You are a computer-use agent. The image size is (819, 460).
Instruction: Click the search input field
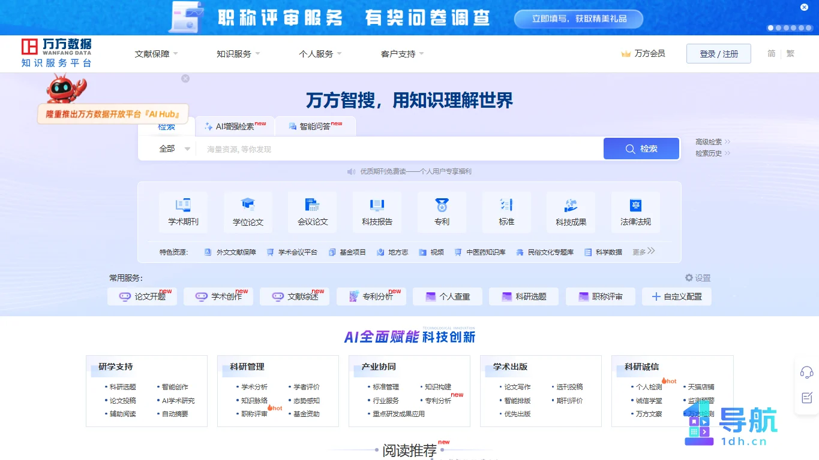[399, 149]
